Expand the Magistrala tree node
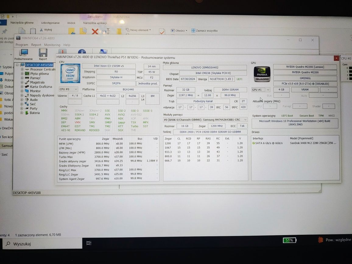Screen dimensions: 352x264 22,83
